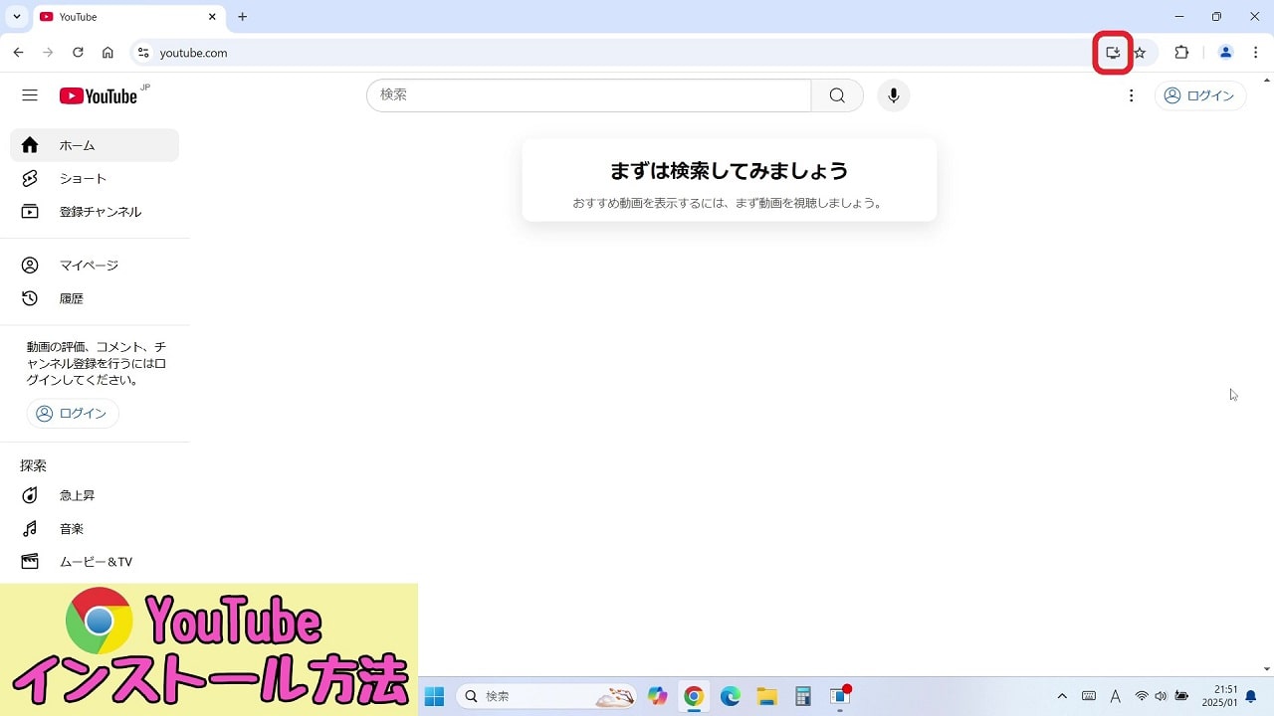
Task: Open Chrome's three-dot customize menu
Action: click(x=1255, y=53)
